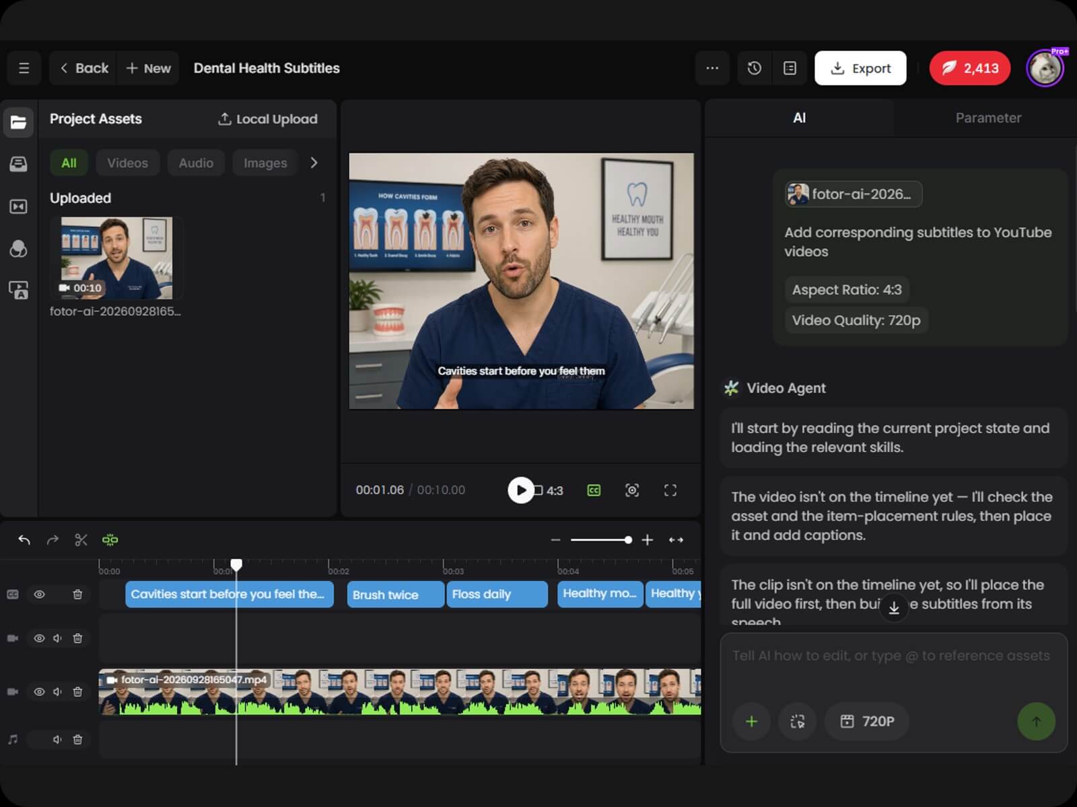Enter fullscreen preview mode

point(670,490)
